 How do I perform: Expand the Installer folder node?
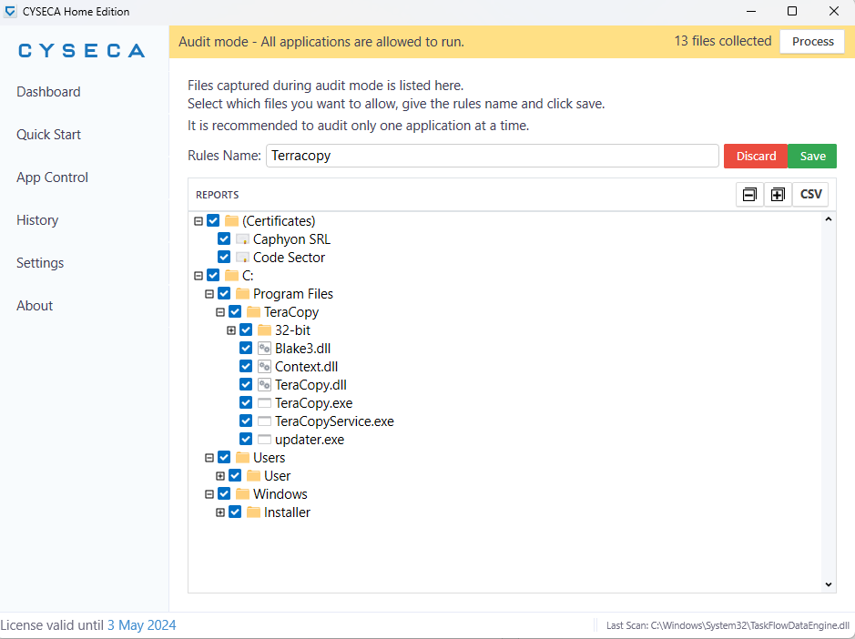220,512
